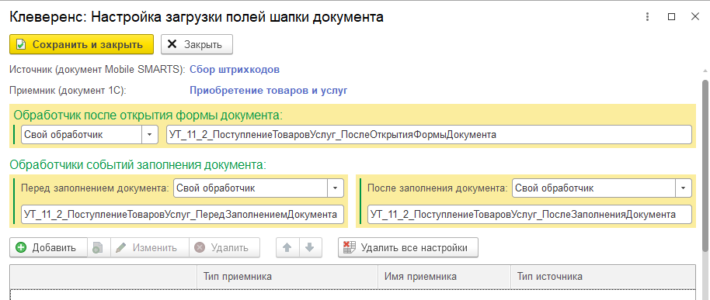710x300 pixels.
Task: Click the copy row icon next to Добавить
Action: 98,247
